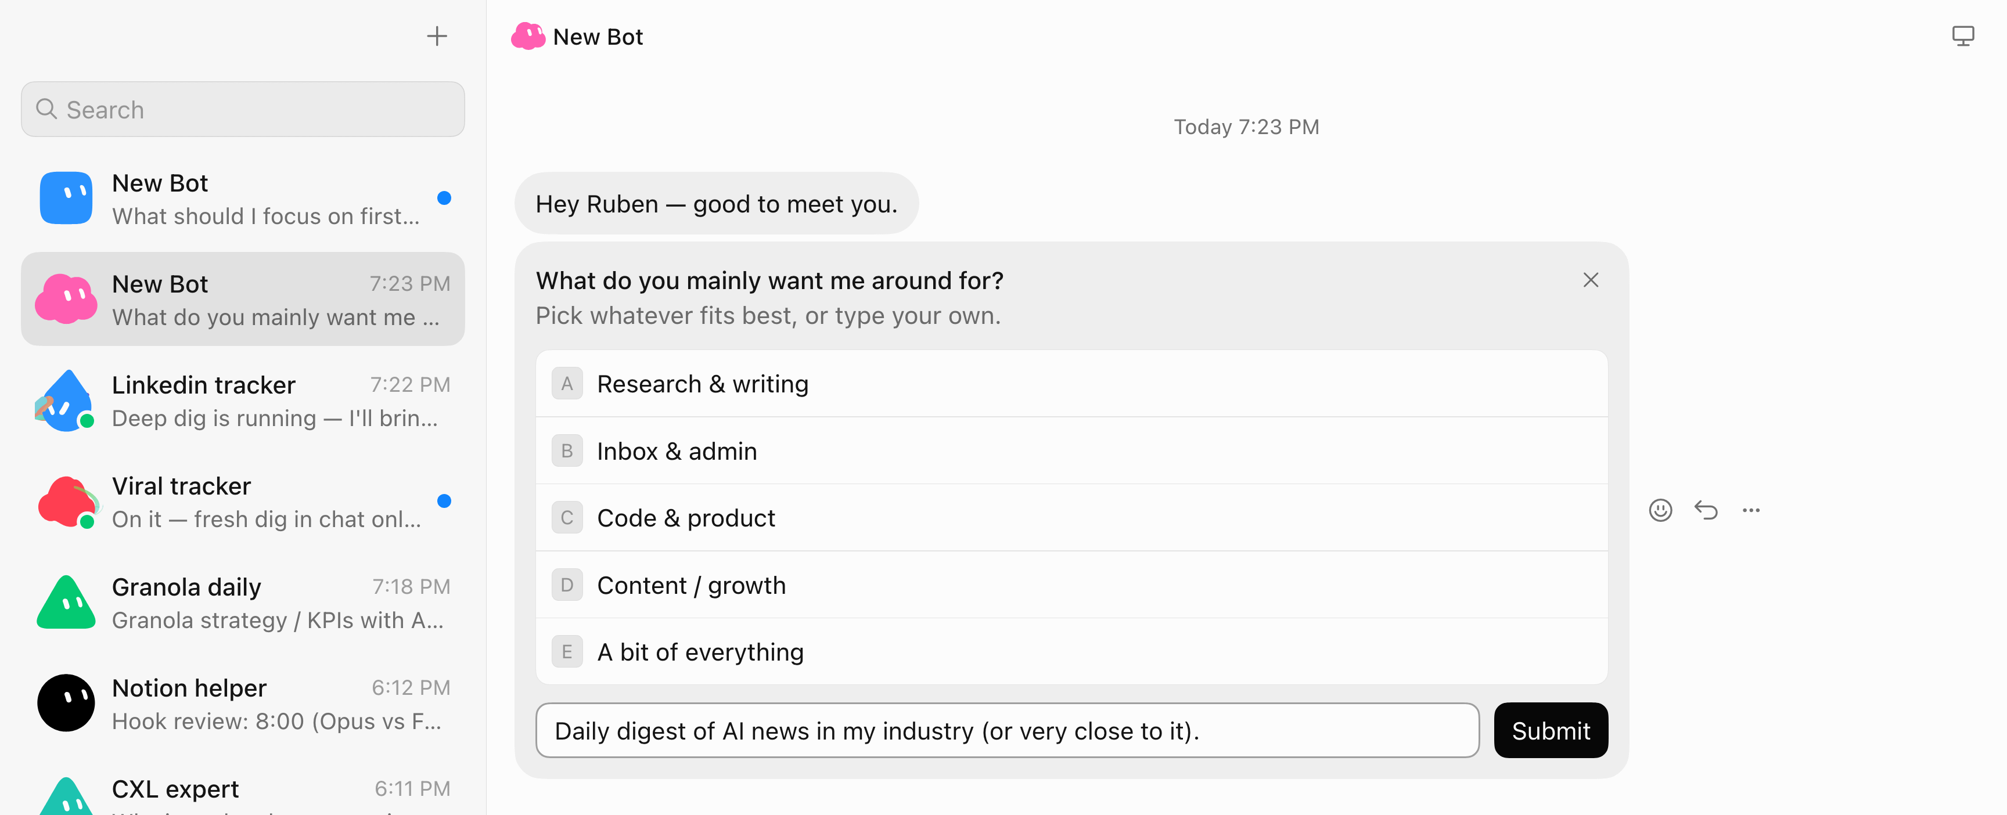Image resolution: width=2007 pixels, height=815 pixels.
Task: Add an emoji reaction to the message
Action: [x=1660, y=510]
